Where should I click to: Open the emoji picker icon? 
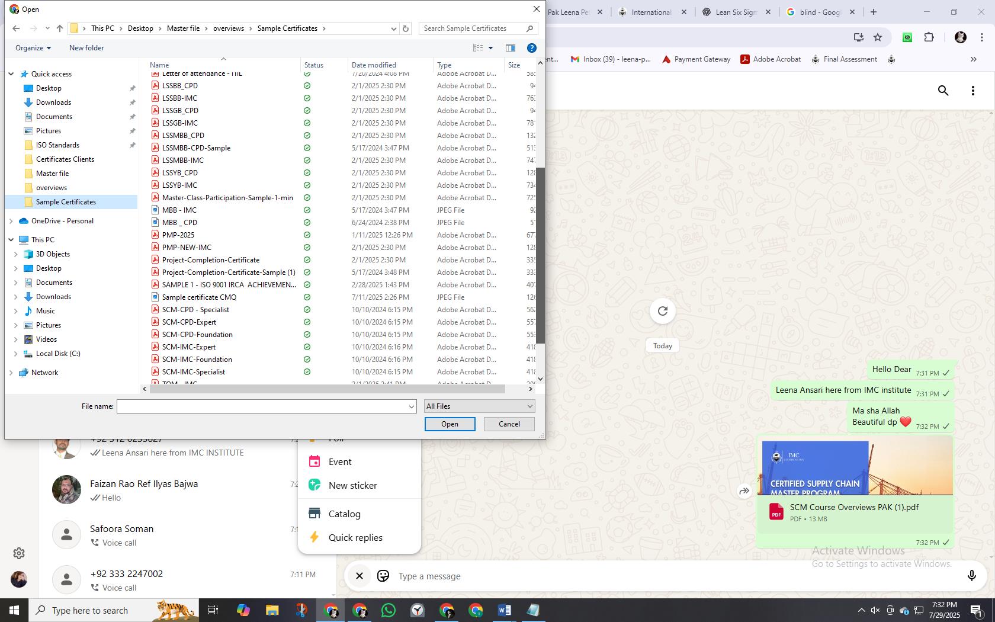pyautogui.click(x=383, y=576)
